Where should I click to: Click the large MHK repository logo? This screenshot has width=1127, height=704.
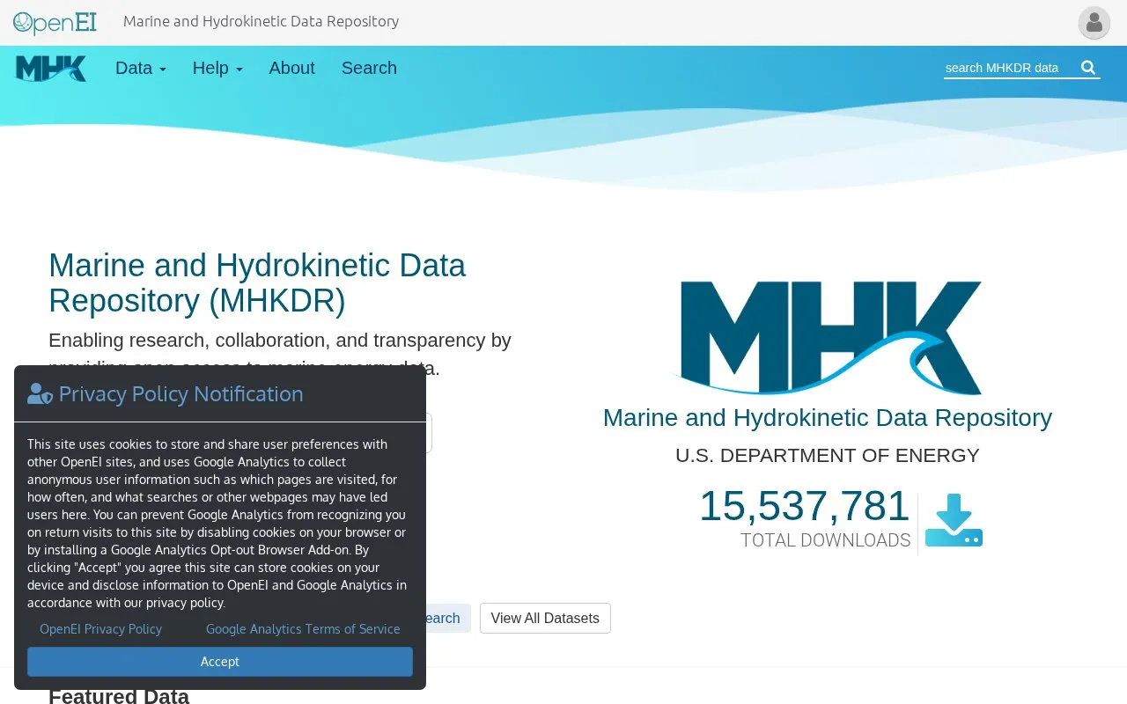click(x=826, y=338)
